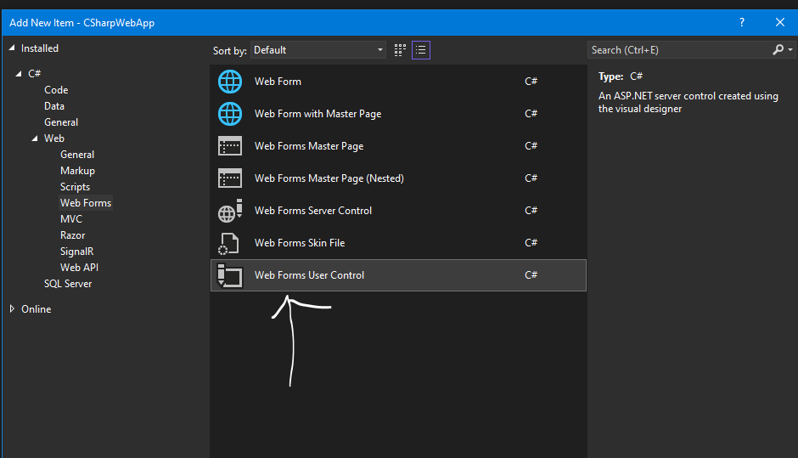Select the General category under Web
The height and width of the screenshot is (458, 798).
77,155
